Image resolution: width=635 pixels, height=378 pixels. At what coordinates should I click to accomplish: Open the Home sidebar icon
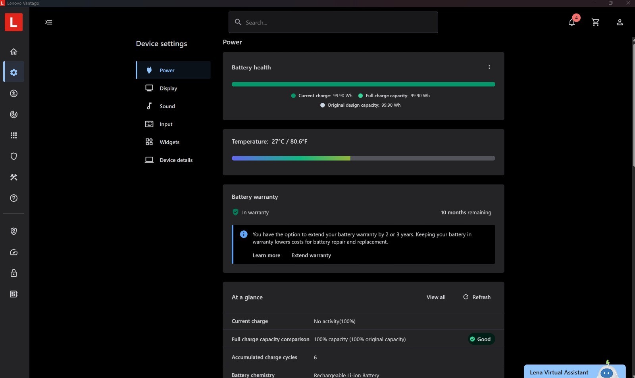pos(13,52)
